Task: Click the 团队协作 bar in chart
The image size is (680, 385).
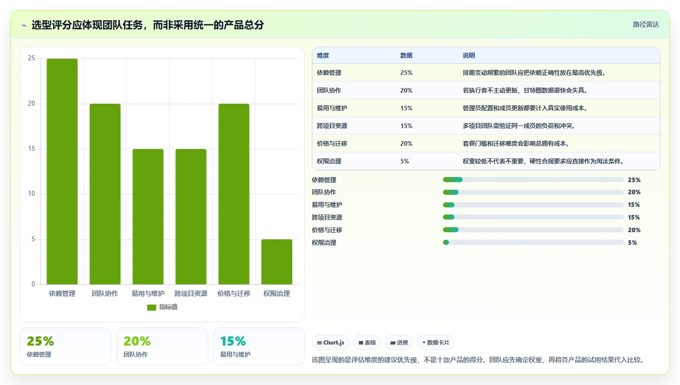Action: click(105, 194)
